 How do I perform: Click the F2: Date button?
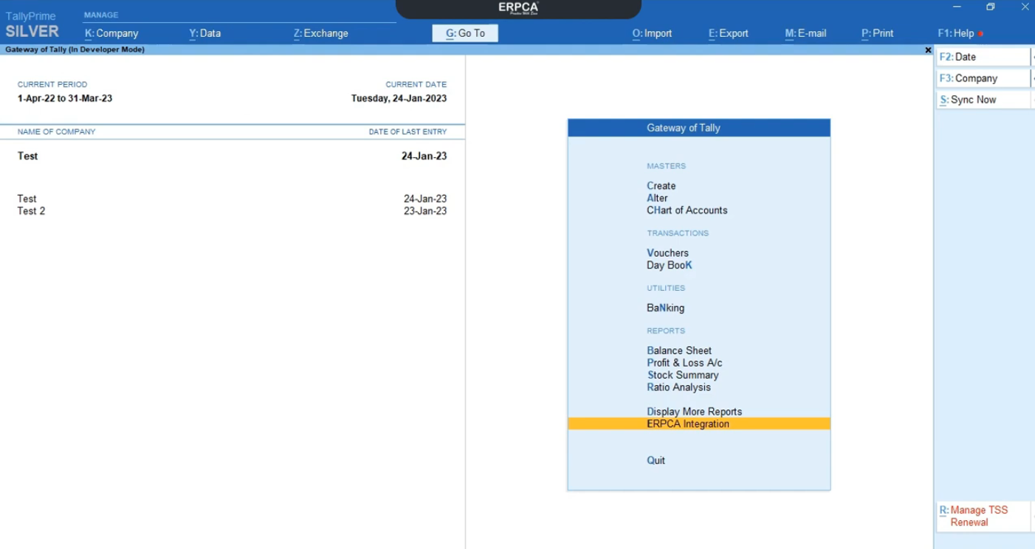pyautogui.click(x=983, y=57)
